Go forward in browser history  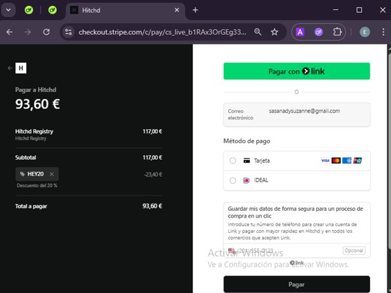point(28,32)
